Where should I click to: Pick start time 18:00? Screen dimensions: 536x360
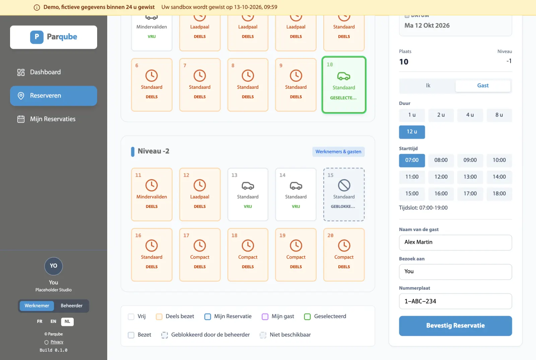click(x=499, y=194)
